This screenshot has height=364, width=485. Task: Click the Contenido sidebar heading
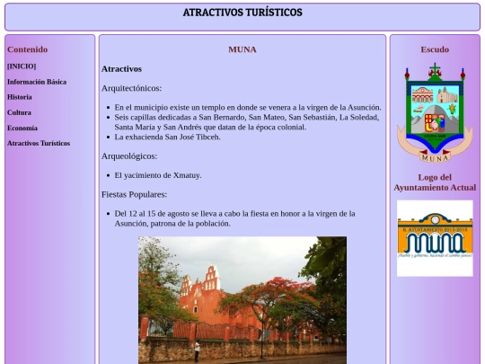[x=28, y=49]
